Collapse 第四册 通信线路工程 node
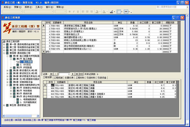The image size is (190, 127). point(4,53)
